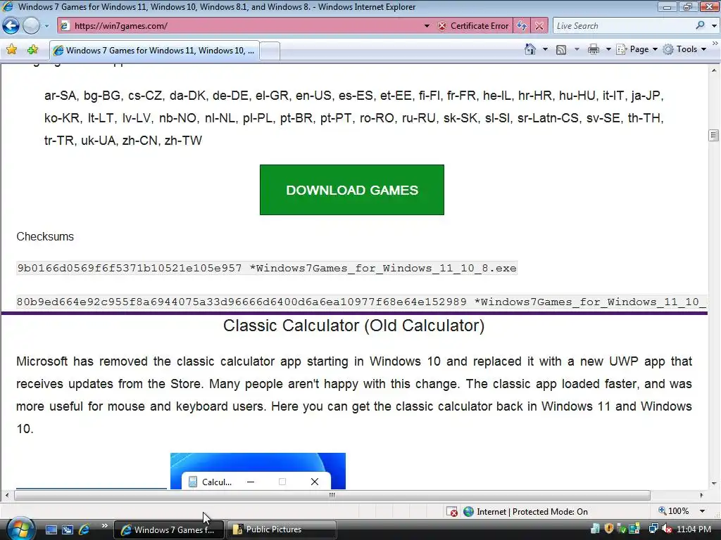Open a new blank tab
This screenshot has width=721, height=540.
tap(270, 51)
